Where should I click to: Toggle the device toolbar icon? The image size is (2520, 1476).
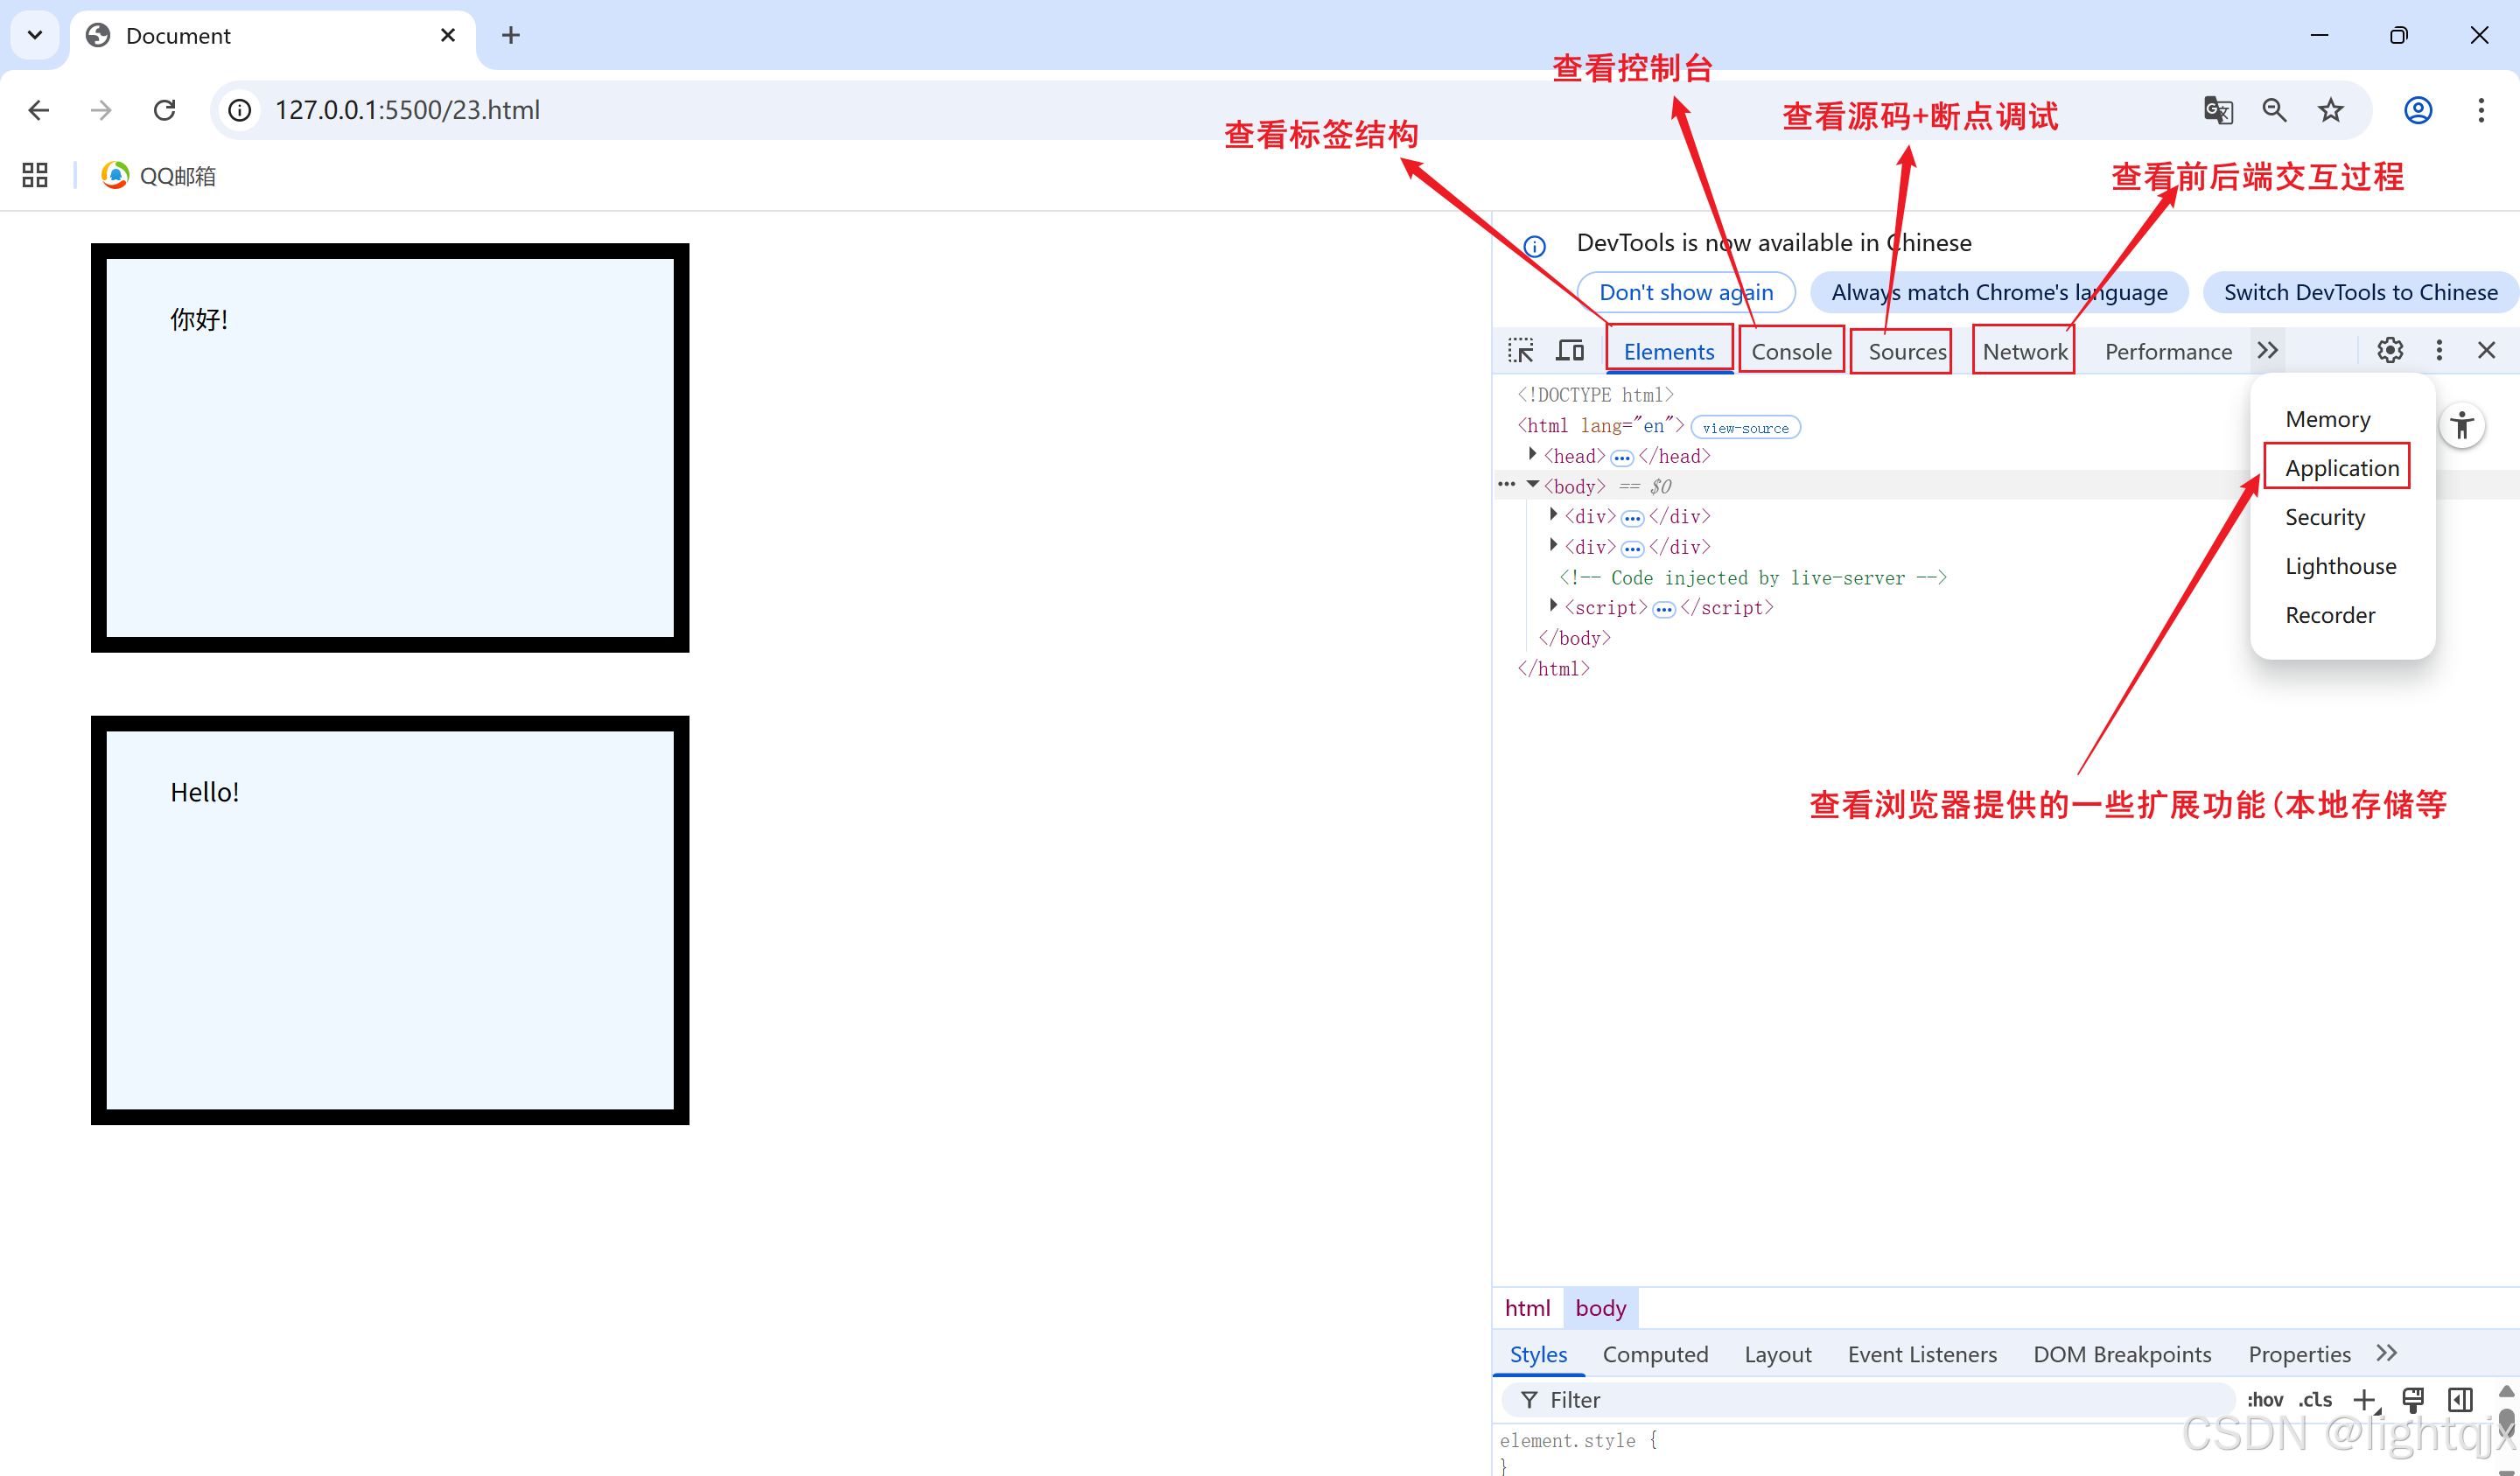pyautogui.click(x=1570, y=350)
